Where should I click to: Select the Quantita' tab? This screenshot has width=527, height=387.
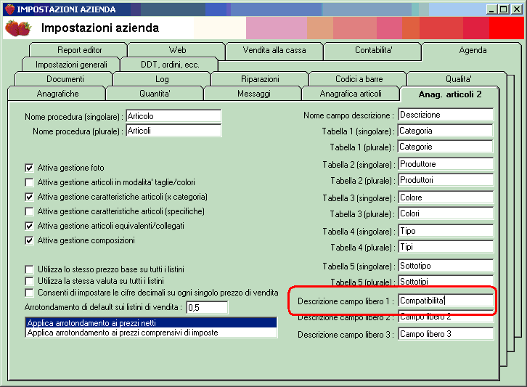tap(155, 94)
